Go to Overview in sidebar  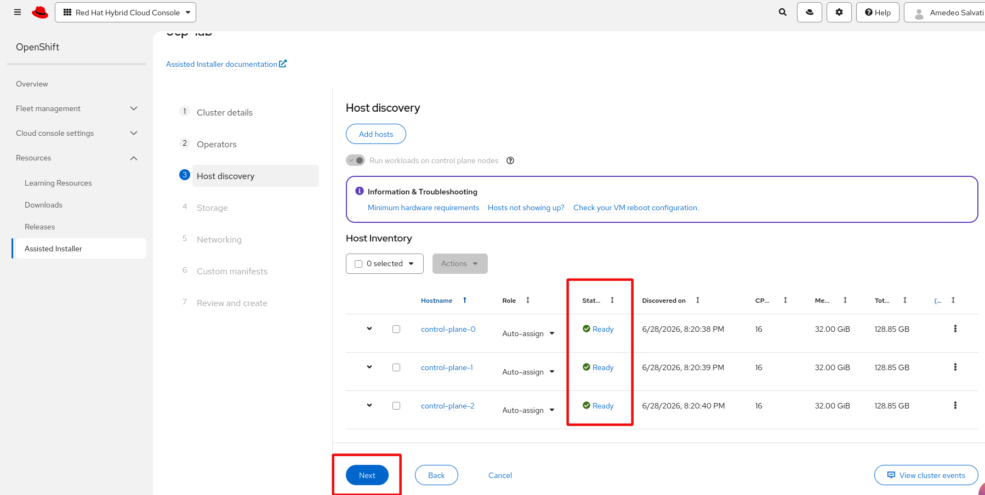click(32, 84)
